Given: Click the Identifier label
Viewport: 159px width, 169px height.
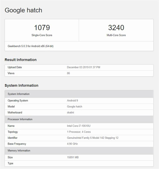Looking at the screenshot, I should click(x=13, y=138).
